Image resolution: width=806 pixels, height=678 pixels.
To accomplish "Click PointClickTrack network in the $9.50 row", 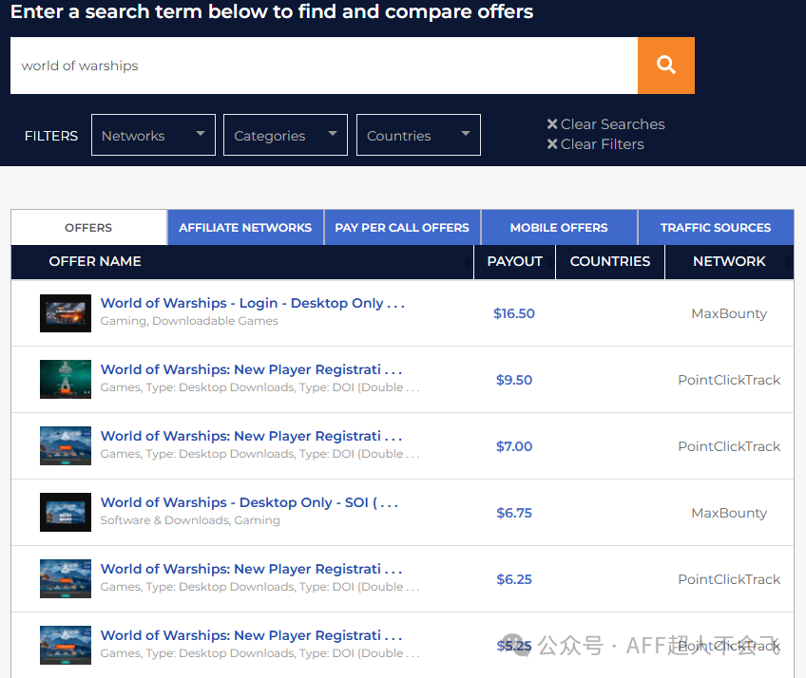I will pos(729,380).
